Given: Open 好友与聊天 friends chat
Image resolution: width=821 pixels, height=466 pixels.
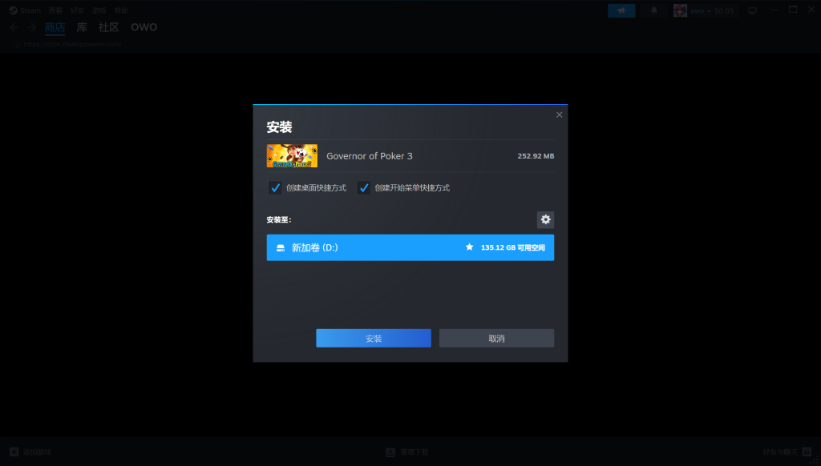Looking at the screenshot, I should 780,452.
